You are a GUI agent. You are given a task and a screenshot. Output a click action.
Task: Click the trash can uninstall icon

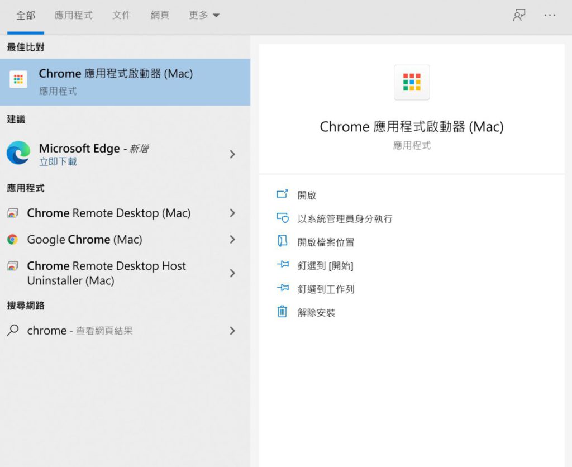(x=282, y=312)
